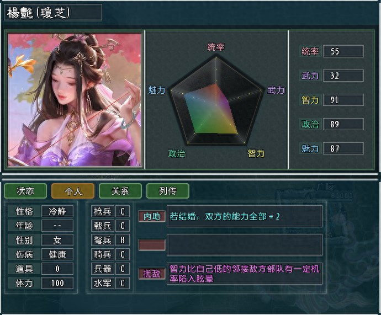
Task: Open the 关系 tab
Action: click(120, 191)
